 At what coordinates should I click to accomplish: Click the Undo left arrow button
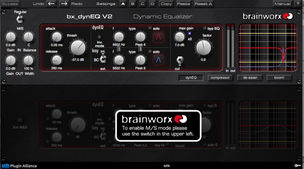(51, 4)
